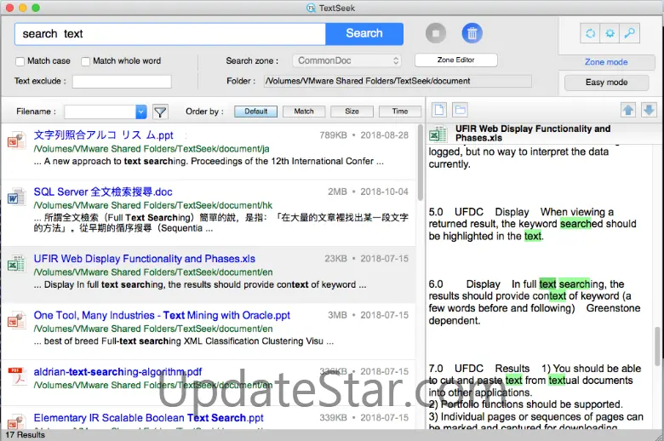Jump to previous match with up arrow
664x441 pixels.
tap(627, 110)
